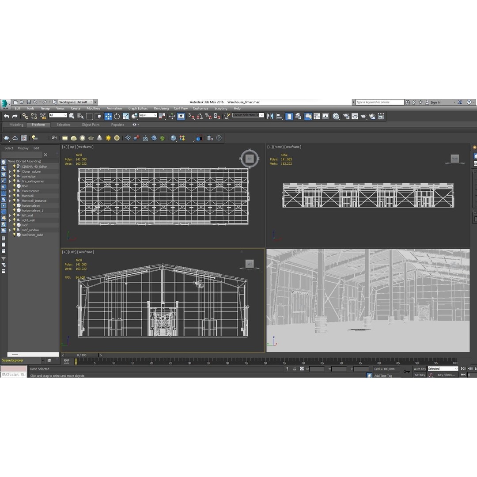Toggle 3D Snaps in main toolbar
This screenshot has height=477, width=477.
(191, 116)
